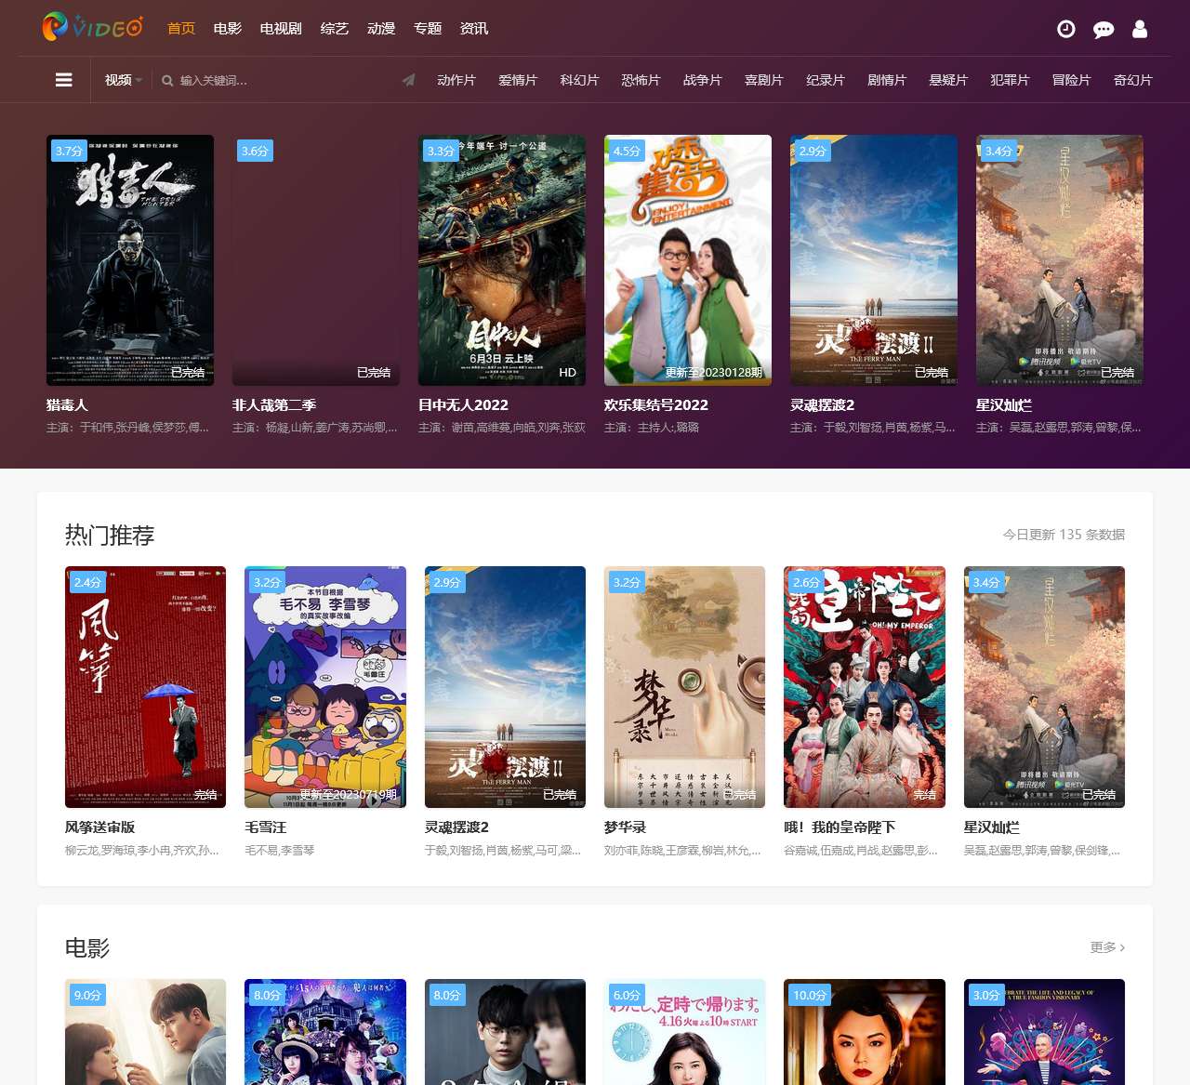The width and height of the screenshot is (1190, 1085).
Task: Open the watch history clock icon
Action: click(1066, 29)
